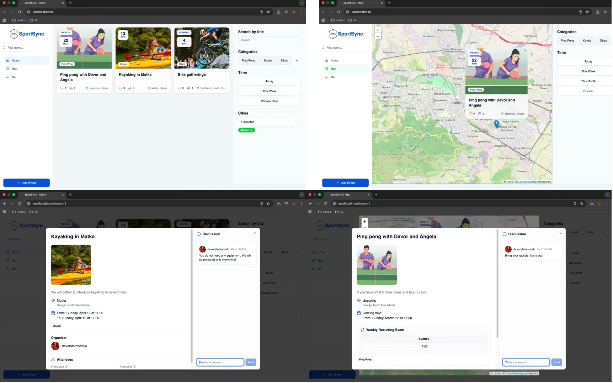
Task: Bookmark the page in the plain localhost/home window
Action: tap(268, 12)
